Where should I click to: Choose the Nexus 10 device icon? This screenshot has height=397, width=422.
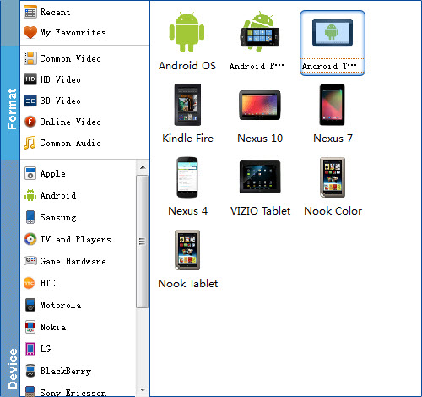point(260,105)
